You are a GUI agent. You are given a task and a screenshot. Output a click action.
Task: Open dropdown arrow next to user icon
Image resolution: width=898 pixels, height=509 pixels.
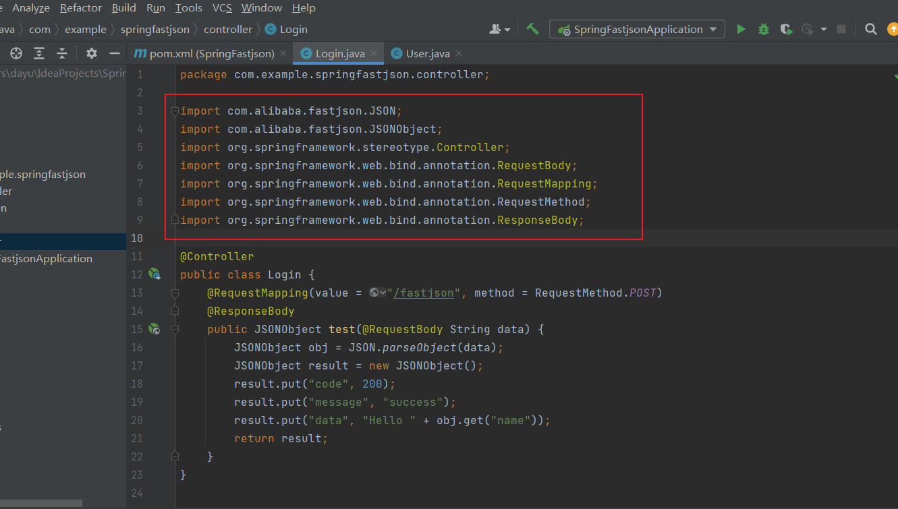coord(507,29)
